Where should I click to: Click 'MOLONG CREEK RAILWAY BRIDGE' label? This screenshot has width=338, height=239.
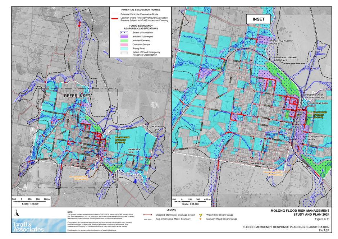[315, 96]
